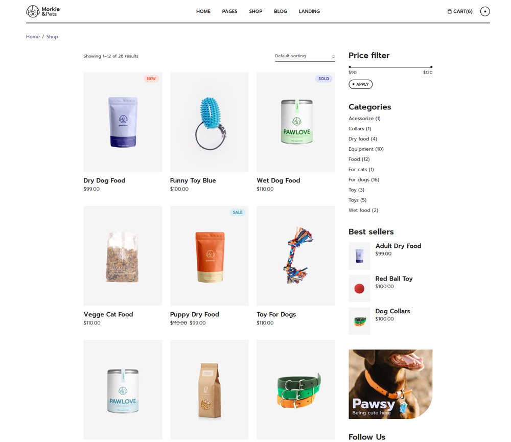Open the Toy For Dogs product title
The width and height of the screenshot is (511, 442).
point(276,314)
